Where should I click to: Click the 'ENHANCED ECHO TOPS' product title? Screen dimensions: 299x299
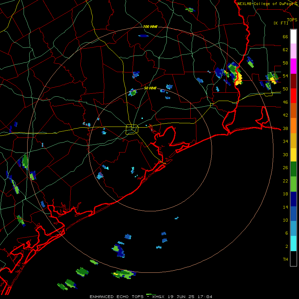(x=117, y=297)
